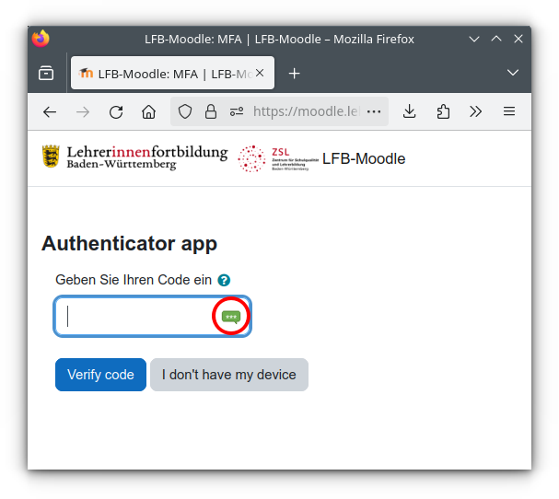This screenshot has width=559, height=499.
Task: View site security padlock information
Action: pos(211,111)
